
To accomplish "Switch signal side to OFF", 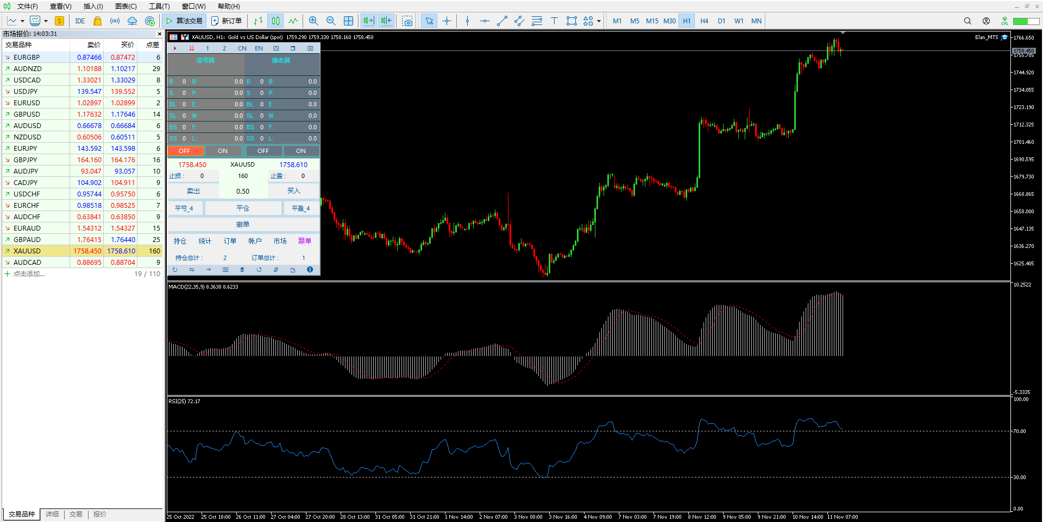I will pyautogui.click(x=185, y=151).
